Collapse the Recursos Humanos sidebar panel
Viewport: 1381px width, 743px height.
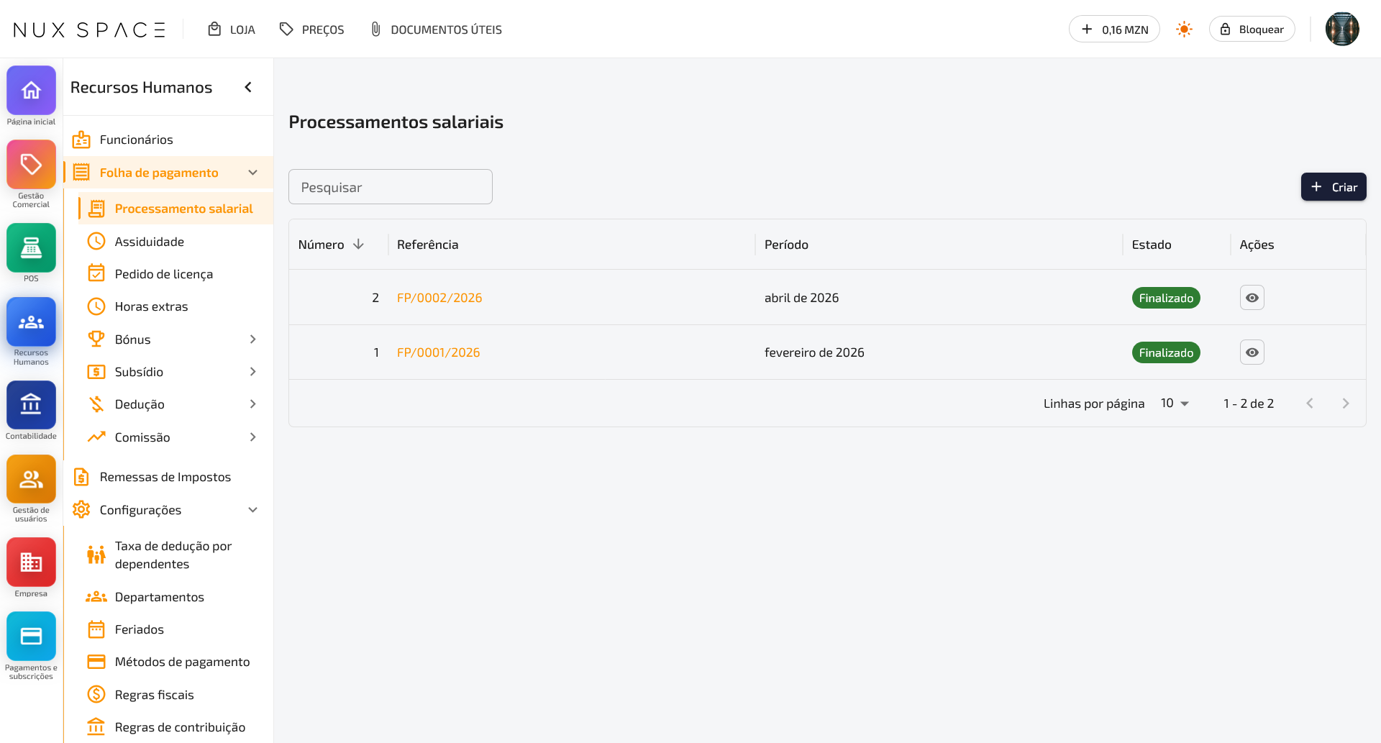click(x=248, y=87)
